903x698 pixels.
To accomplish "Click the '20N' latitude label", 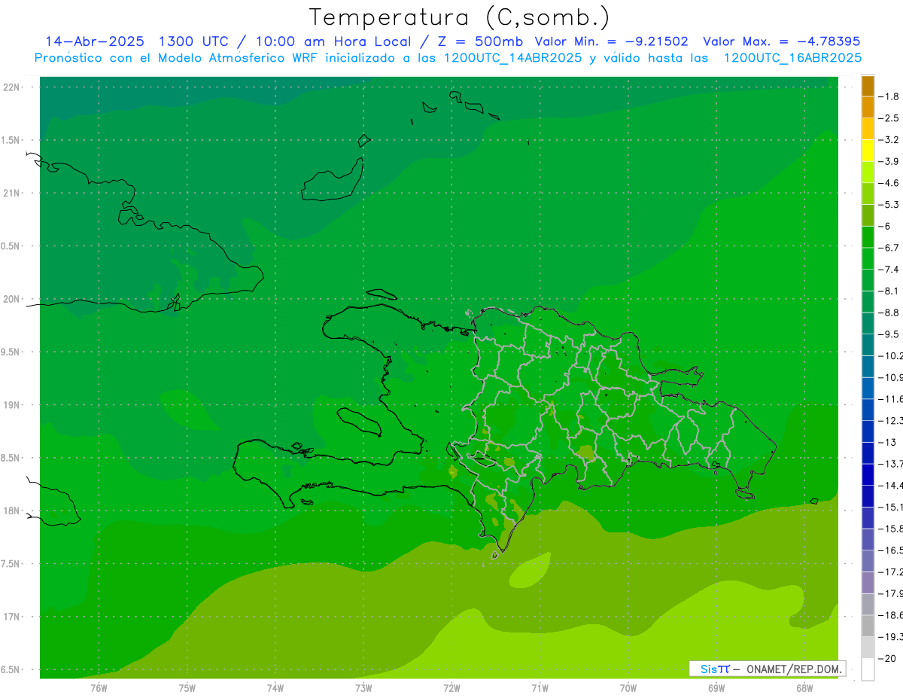I will pos(11,299).
